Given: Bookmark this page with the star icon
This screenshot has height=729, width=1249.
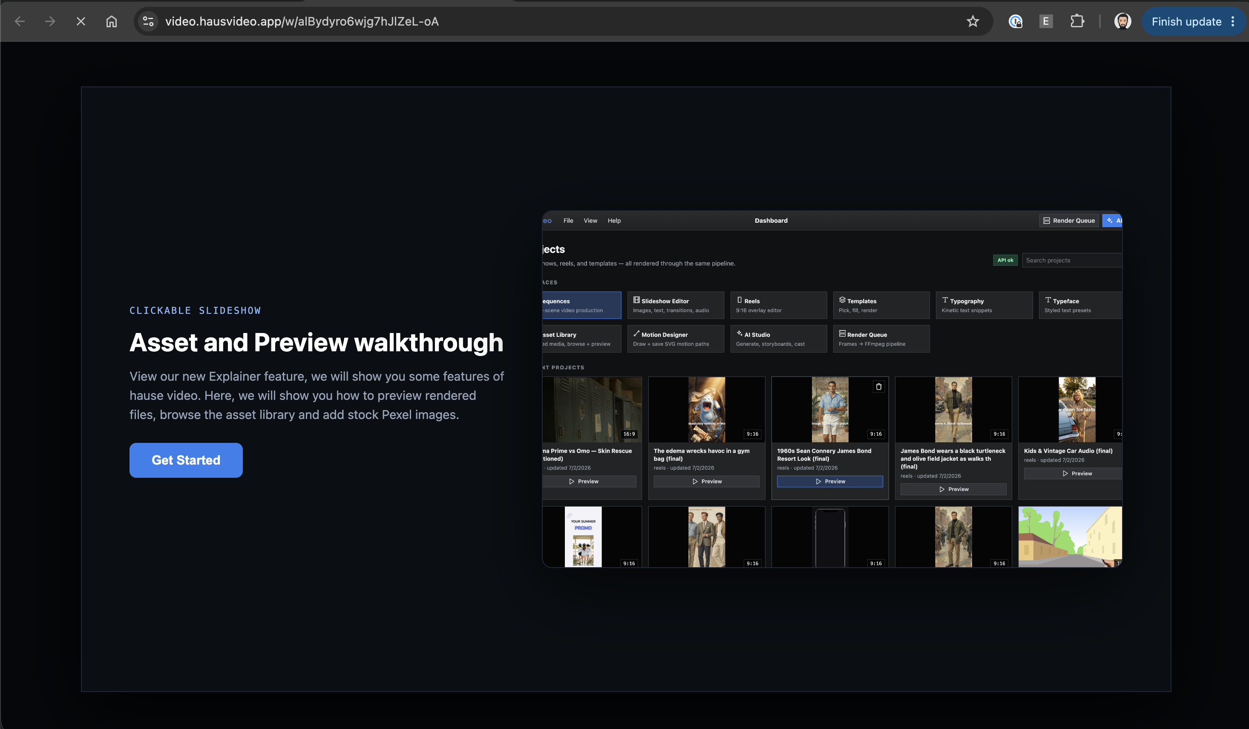Looking at the screenshot, I should [x=973, y=21].
